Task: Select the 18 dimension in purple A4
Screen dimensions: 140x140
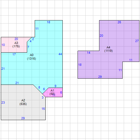Action: pyautogui.click(x=80, y=65)
